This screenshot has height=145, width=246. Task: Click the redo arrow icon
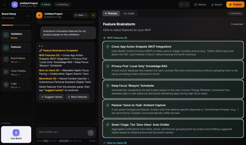coord(187,5)
